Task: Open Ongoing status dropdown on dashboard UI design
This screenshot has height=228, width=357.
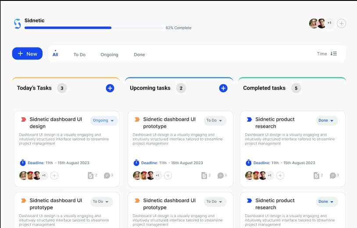Action: [x=104, y=120]
